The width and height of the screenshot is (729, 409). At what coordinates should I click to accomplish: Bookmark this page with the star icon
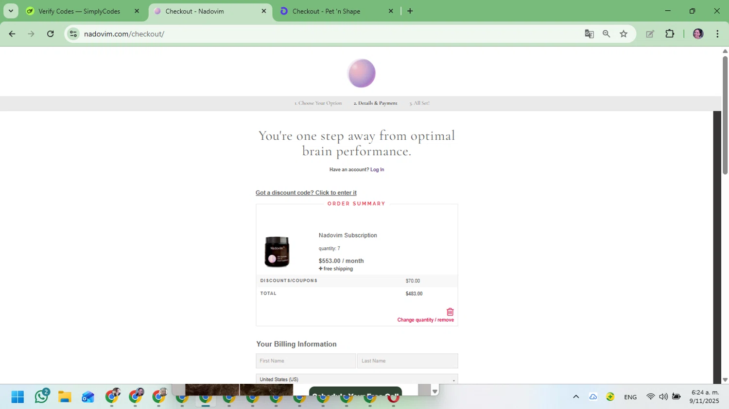tap(624, 34)
